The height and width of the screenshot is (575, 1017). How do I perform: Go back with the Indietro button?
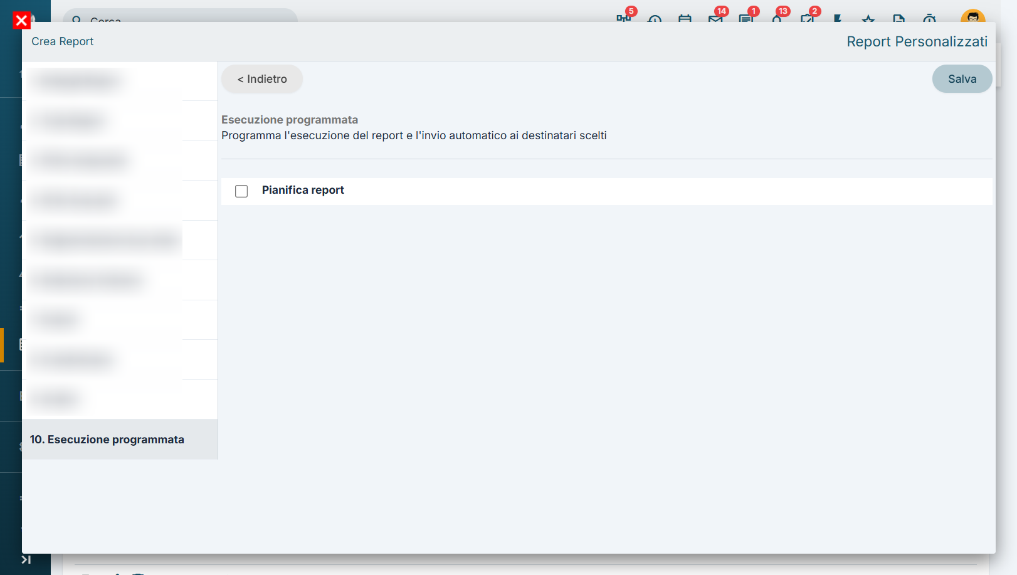262,79
